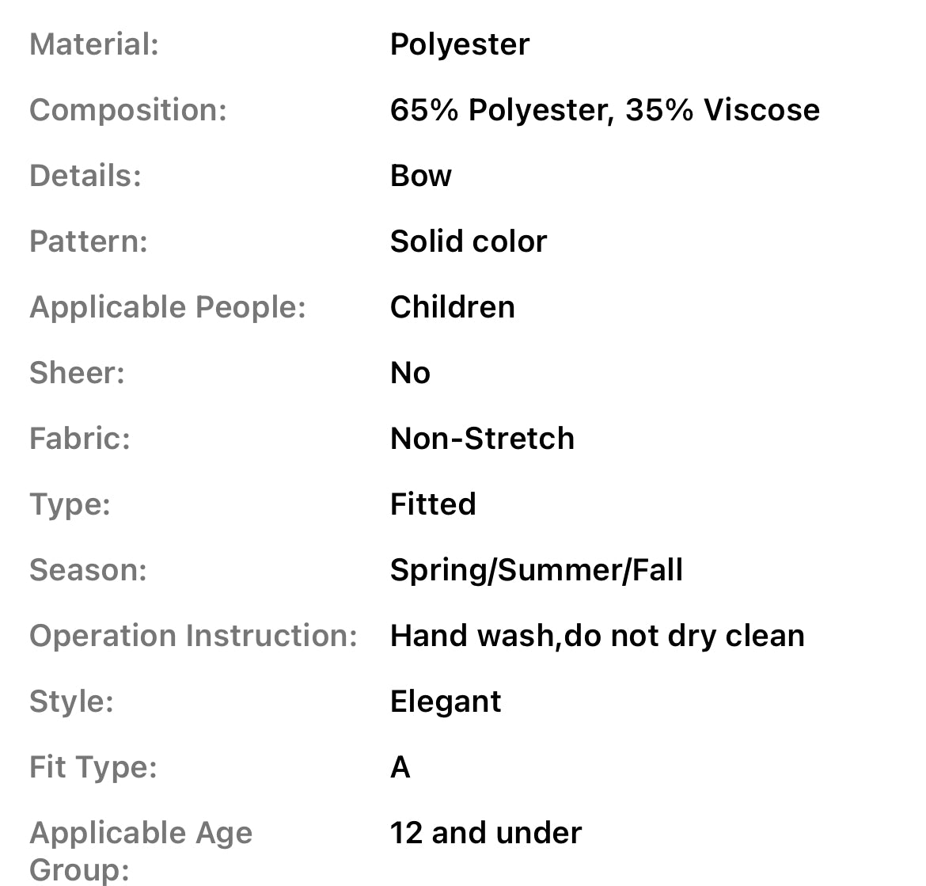Screen dimensions: 926x886
Task: Click the Sheer label
Action: (78, 373)
